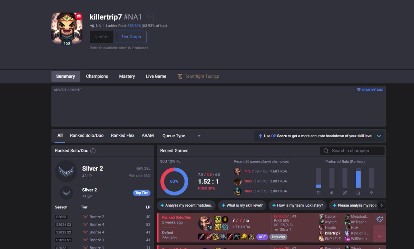Click the ACE badge on the defeat match
414x249 pixels.
pos(262,237)
